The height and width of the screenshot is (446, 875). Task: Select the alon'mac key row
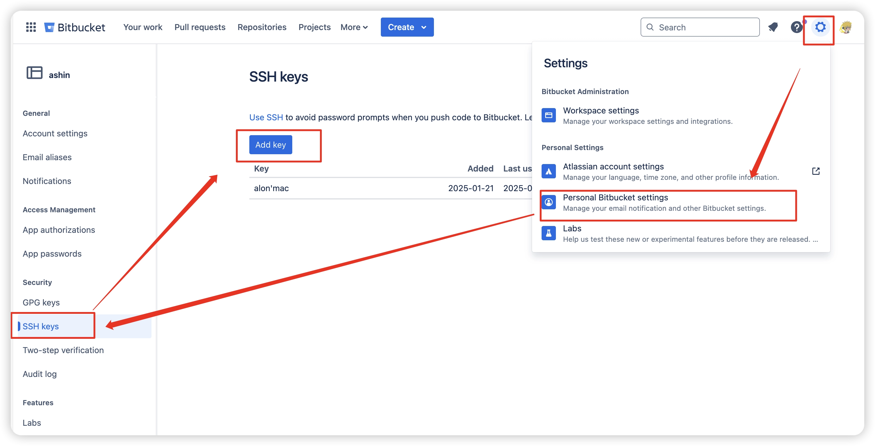(x=271, y=188)
